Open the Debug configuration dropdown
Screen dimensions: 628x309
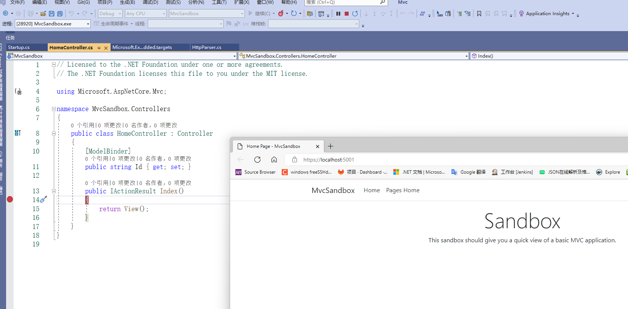point(110,14)
